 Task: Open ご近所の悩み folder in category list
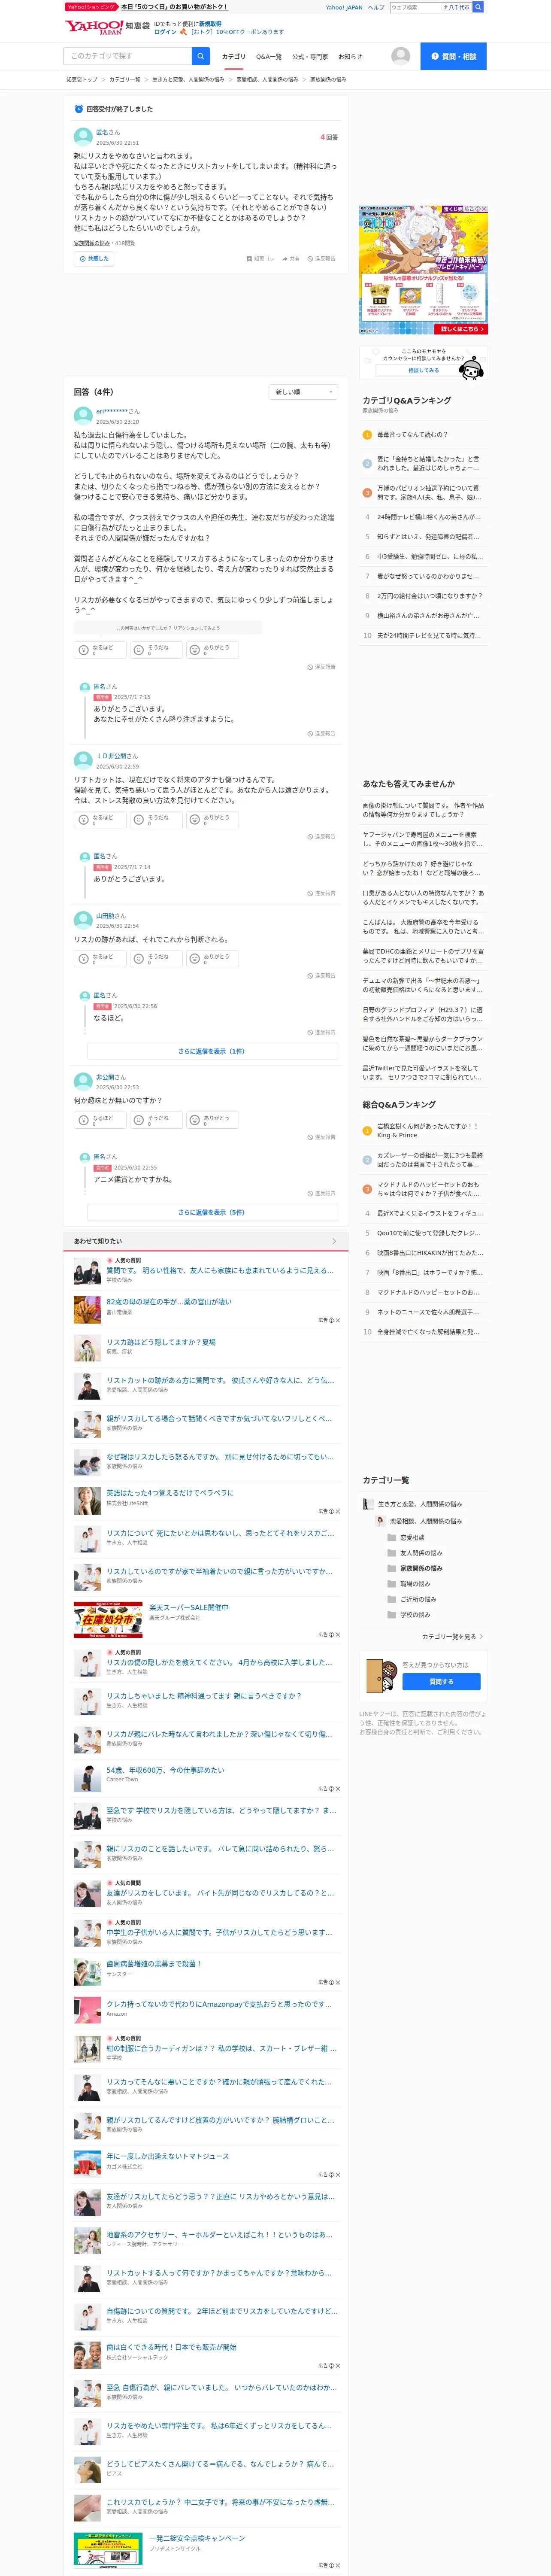click(x=412, y=1599)
